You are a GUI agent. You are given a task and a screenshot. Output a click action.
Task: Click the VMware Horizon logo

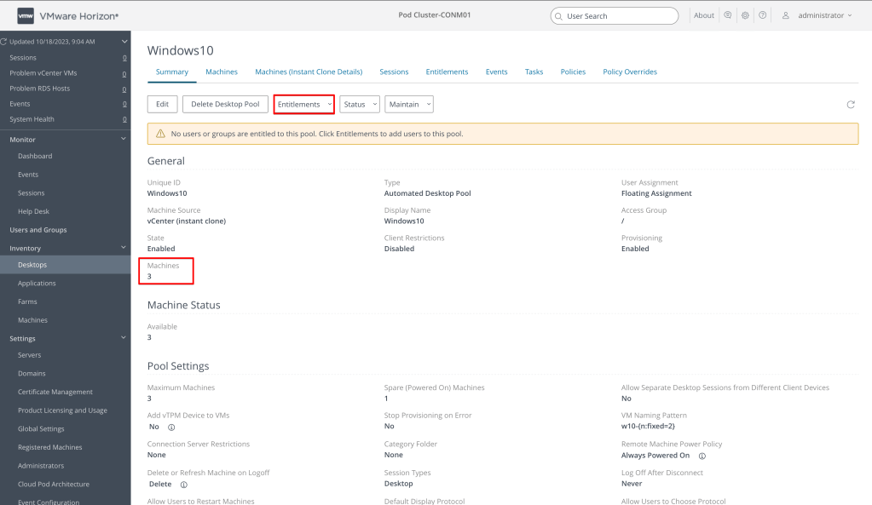(26, 15)
